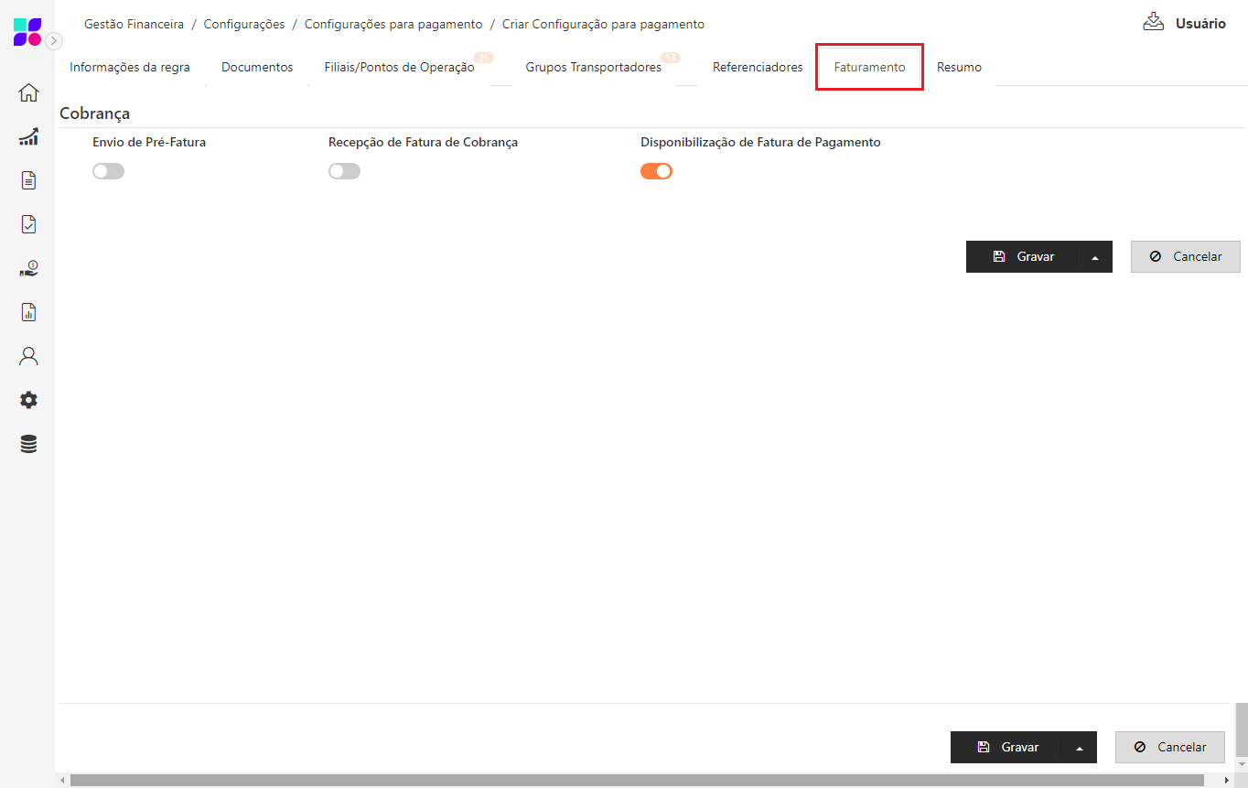Open the upper Gravar dropdown arrow

(x=1094, y=257)
